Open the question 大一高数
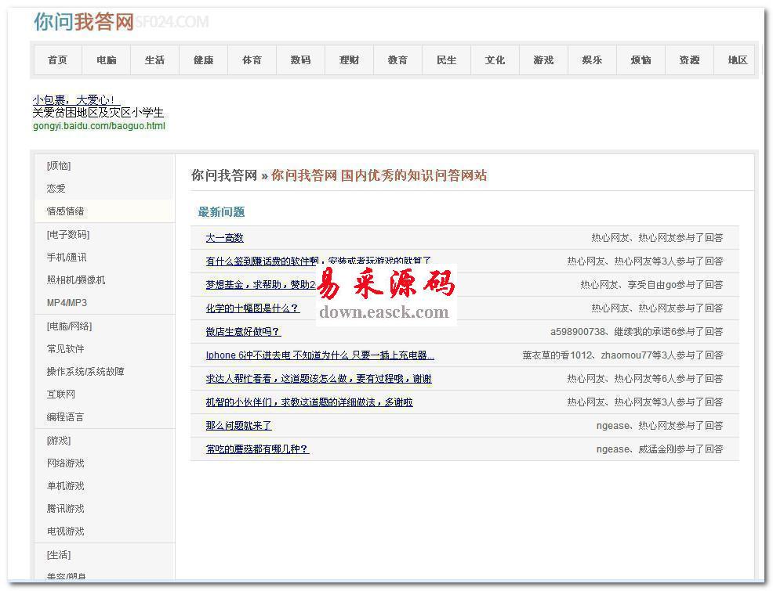This screenshot has width=773, height=591. click(x=224, y=238)
